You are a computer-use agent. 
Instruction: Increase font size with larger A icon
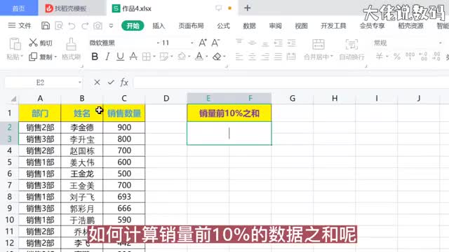pos(203,43)
